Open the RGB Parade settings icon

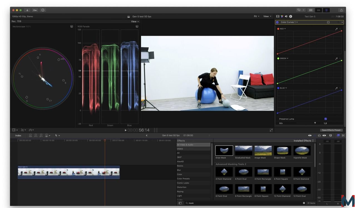(137, 26)
